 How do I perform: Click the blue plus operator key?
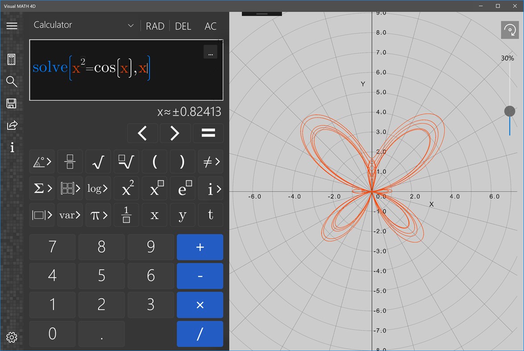pyautogui.click(x=200, y=247)
